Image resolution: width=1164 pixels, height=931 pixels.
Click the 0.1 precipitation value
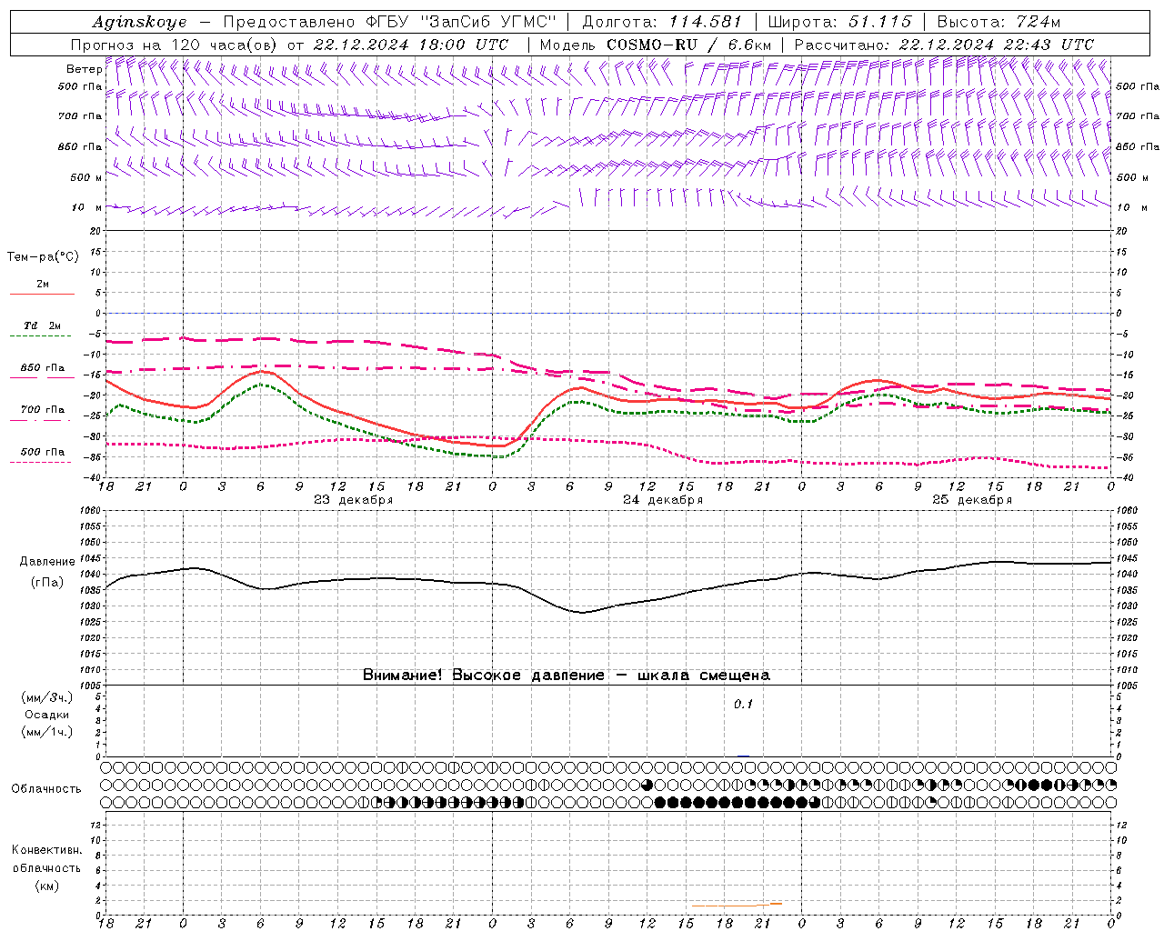pyautogui.click(x=743, y=705)
